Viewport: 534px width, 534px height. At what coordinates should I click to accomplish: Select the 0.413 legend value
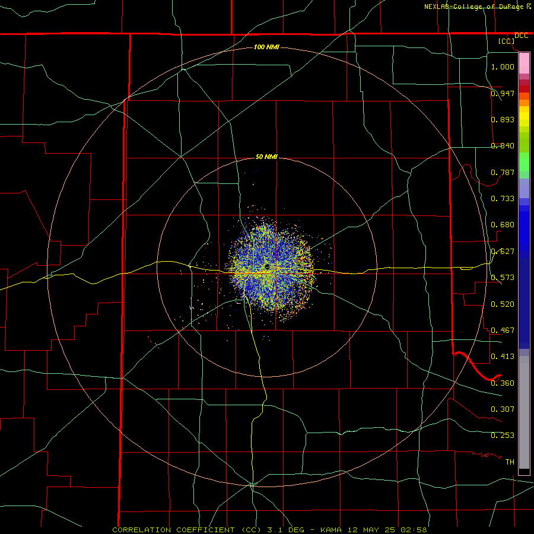click(x=503, y=357)
